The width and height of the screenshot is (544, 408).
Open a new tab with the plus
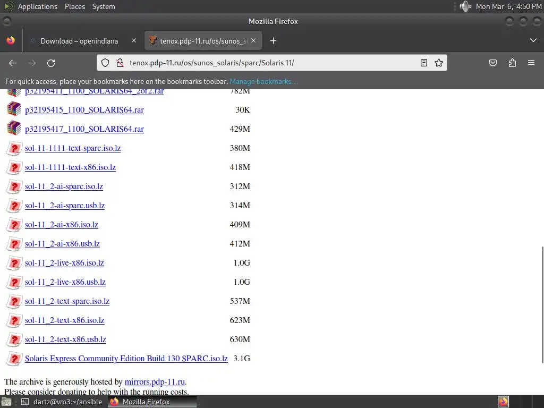pyautogui.click(x=274, y=41)
